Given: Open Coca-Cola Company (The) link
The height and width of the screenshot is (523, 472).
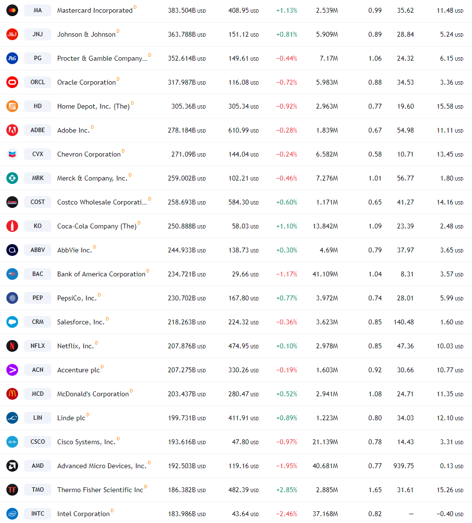Looking at the screenshot, I should [97, 227].
